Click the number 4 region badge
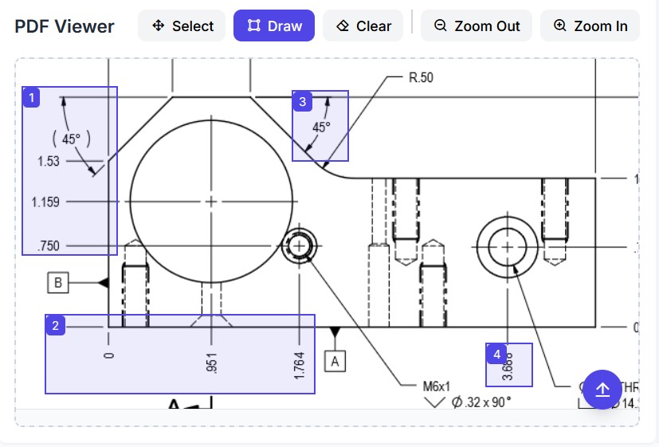The width and height of the screenshot is (659, 447). point(497,354)
